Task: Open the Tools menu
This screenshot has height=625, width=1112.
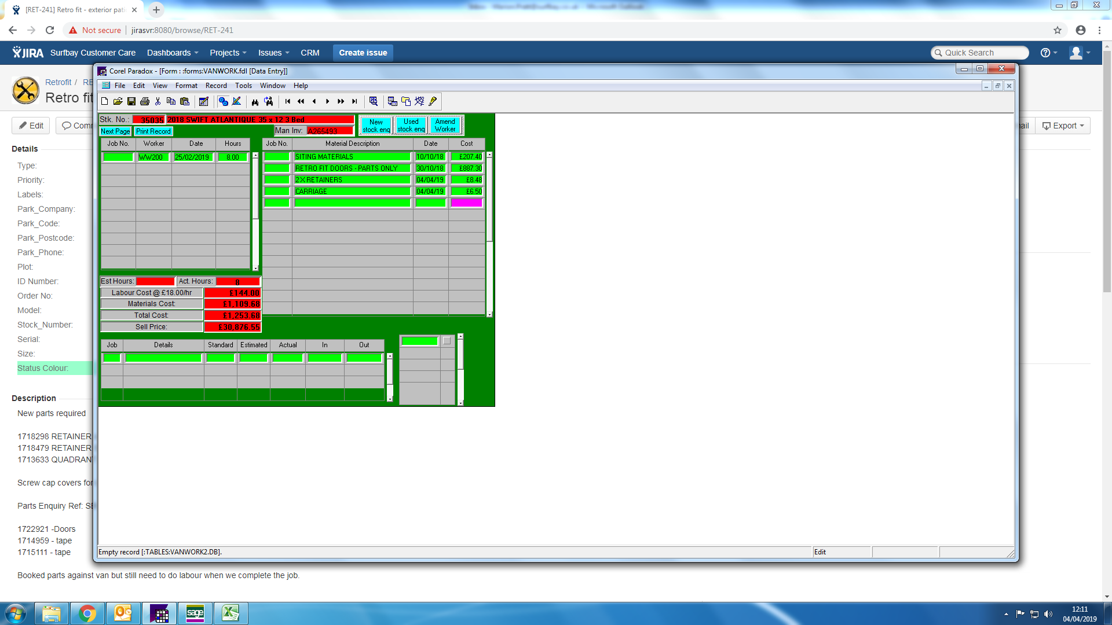Action: tap(243, 86)
